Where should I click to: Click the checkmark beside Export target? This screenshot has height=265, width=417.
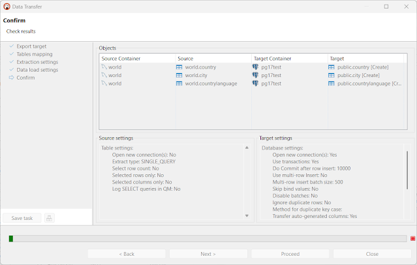pyautogui.click(x=12, y=46)
